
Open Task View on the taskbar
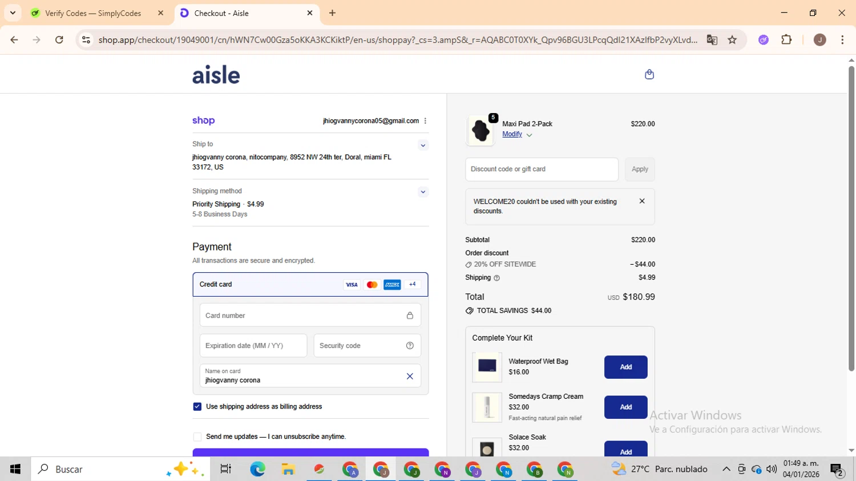click(226, 469)
